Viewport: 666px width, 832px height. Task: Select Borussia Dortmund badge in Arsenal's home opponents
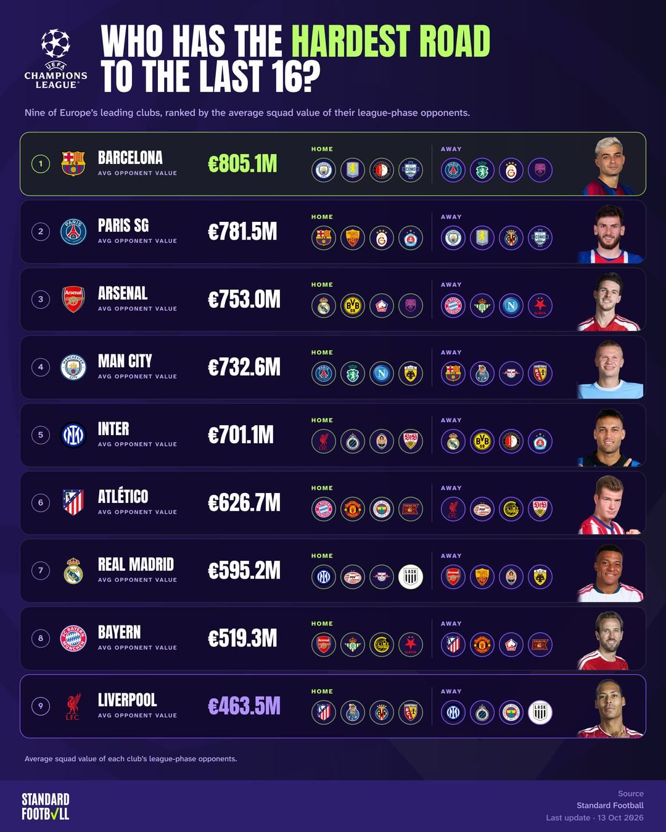(x=353, y=306)
